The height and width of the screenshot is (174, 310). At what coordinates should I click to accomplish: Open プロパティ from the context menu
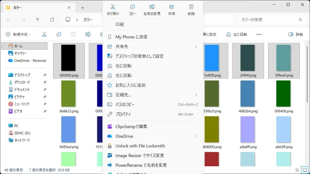153,114
